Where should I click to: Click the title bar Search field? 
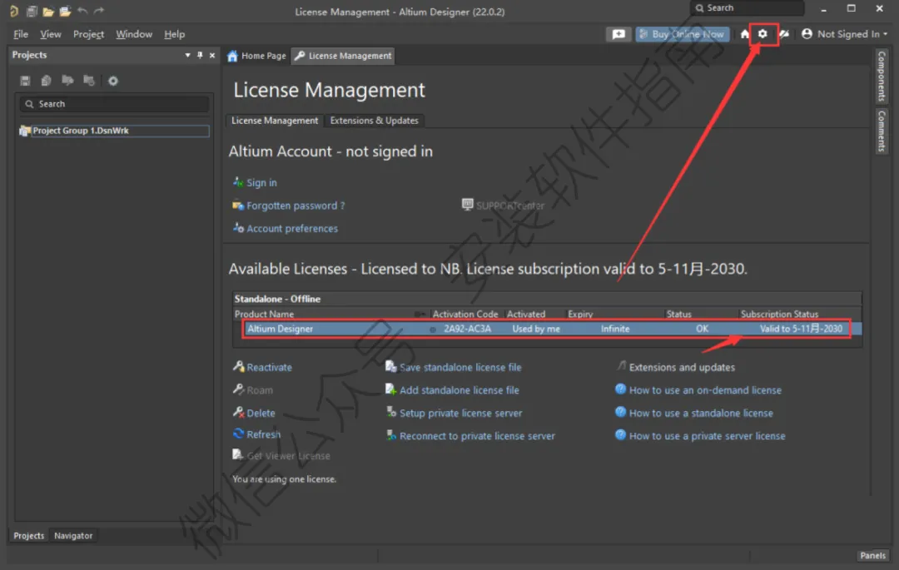coord(747,8)
